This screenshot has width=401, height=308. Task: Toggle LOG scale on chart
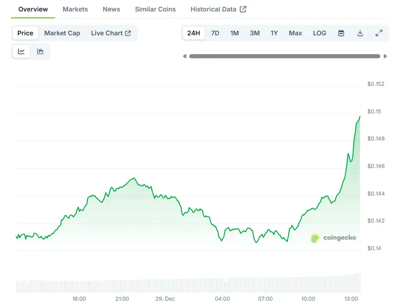319,33
